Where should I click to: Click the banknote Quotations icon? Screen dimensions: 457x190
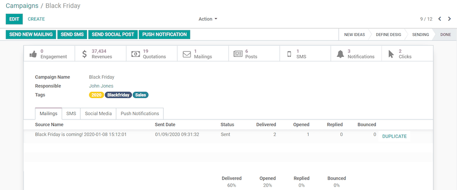point(136,54)
